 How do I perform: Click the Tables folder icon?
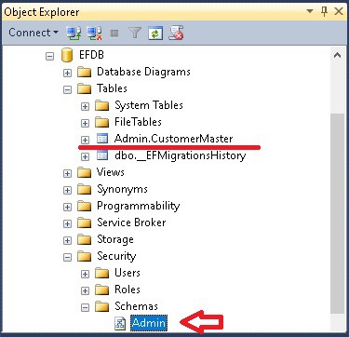point(84,88)
